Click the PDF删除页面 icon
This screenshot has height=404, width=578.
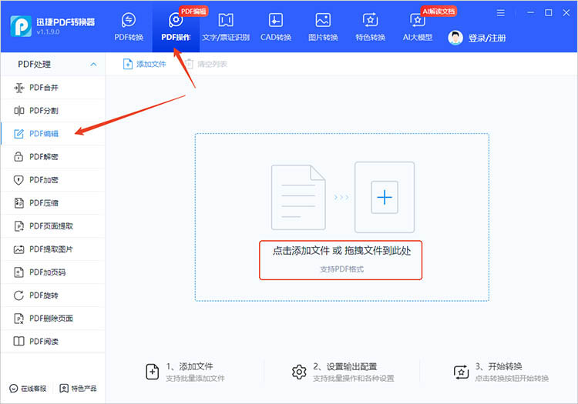[x=18, y=319]
